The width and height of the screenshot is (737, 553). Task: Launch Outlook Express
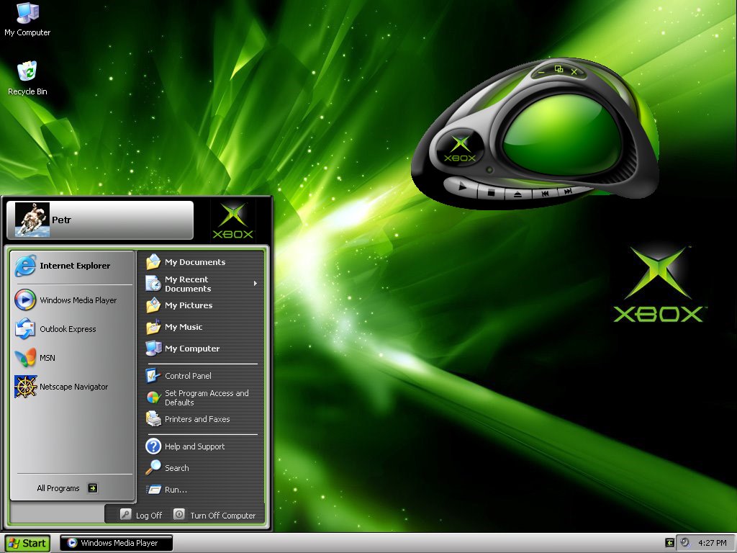[73, 329]
